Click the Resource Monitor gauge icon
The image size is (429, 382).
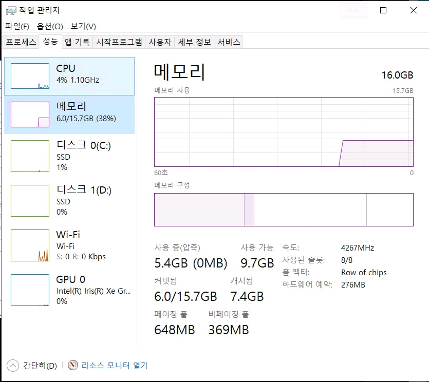73,366
